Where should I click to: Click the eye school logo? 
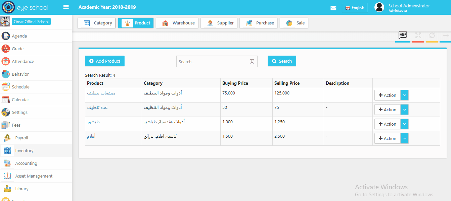[25, 7]
